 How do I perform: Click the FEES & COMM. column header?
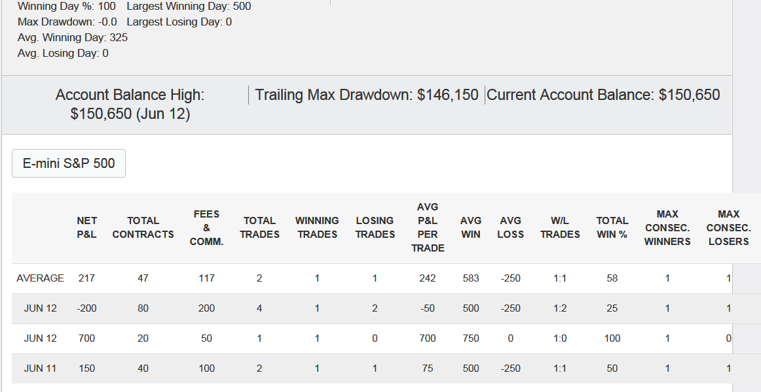pyautogui.click(x=206, y=227)
